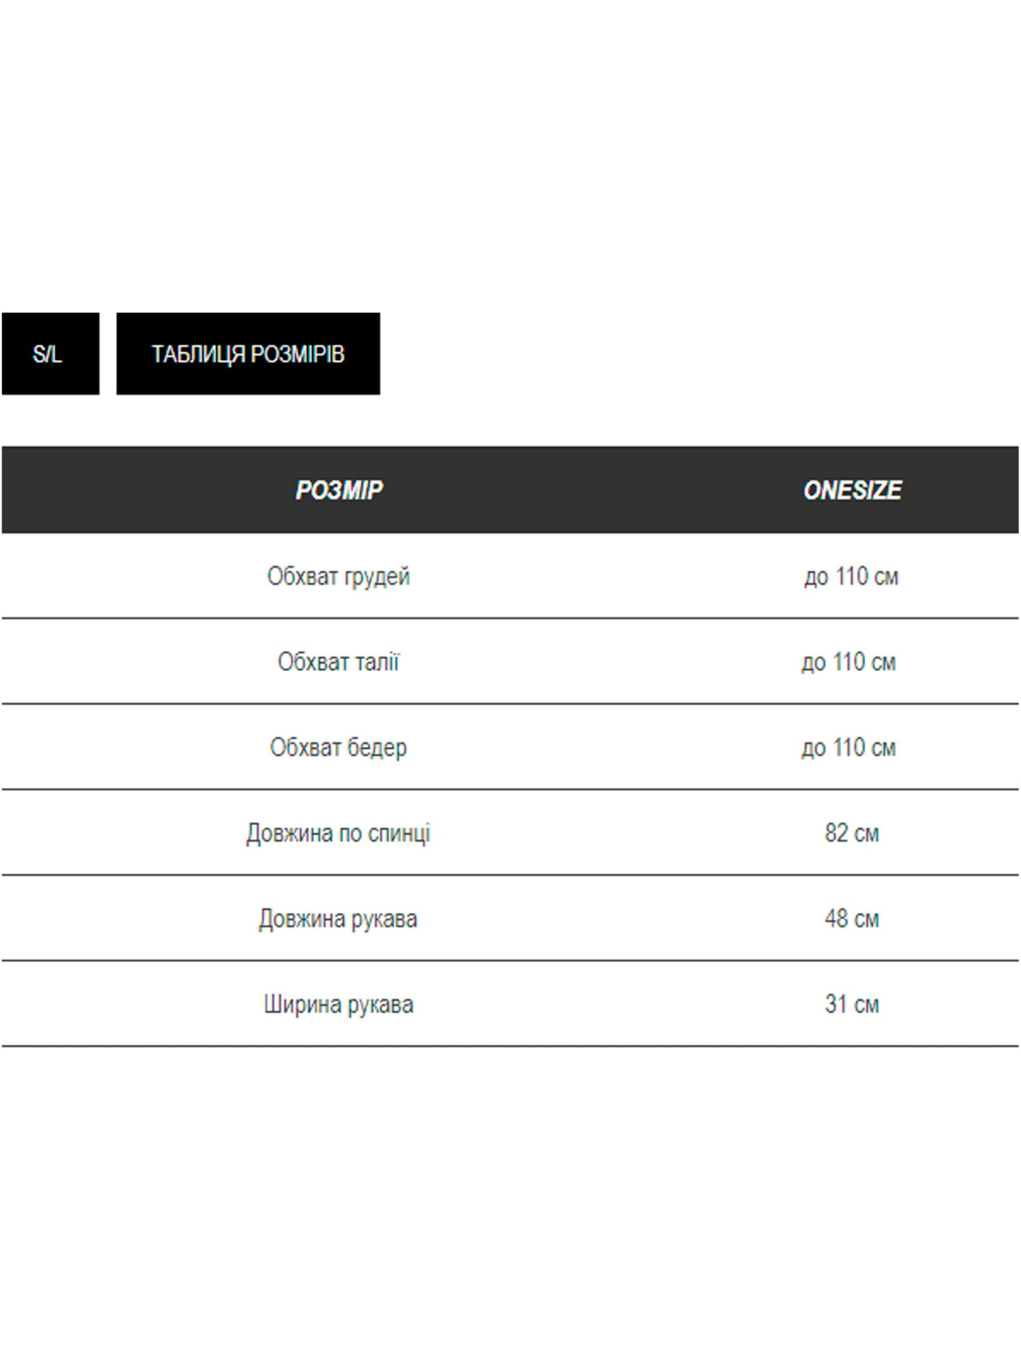
Task: Select the 82 см back length value
Action: pos(852,833)
